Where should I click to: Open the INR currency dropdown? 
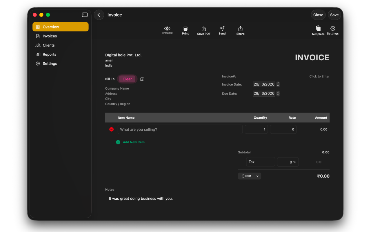[x=250, y=176]
